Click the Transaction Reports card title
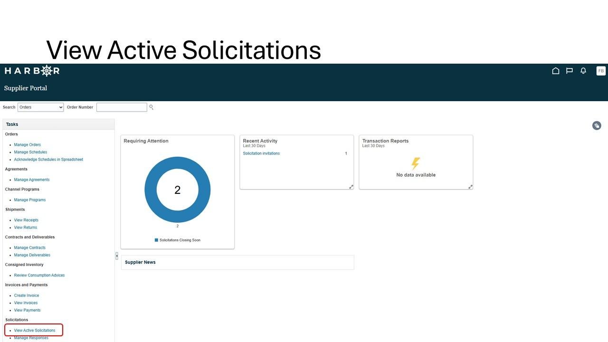The width and height of the screenshot is (608, 342). coord(385,141)
